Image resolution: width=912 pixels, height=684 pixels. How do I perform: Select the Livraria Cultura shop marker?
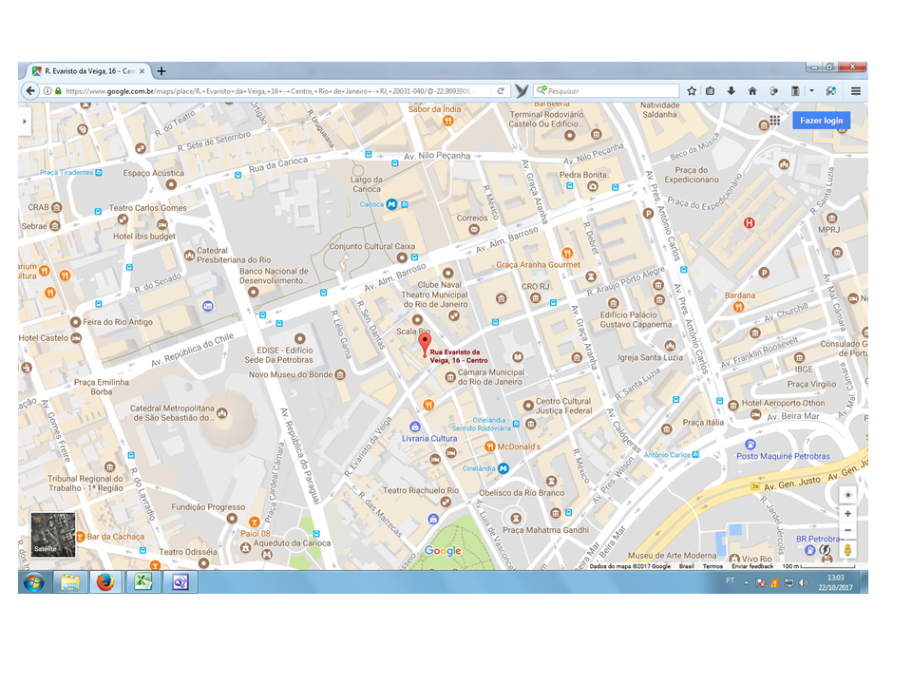tap(414, 427)
